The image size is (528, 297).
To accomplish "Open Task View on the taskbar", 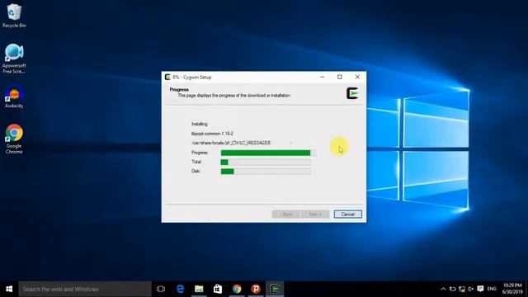I will tap(161, 289).
